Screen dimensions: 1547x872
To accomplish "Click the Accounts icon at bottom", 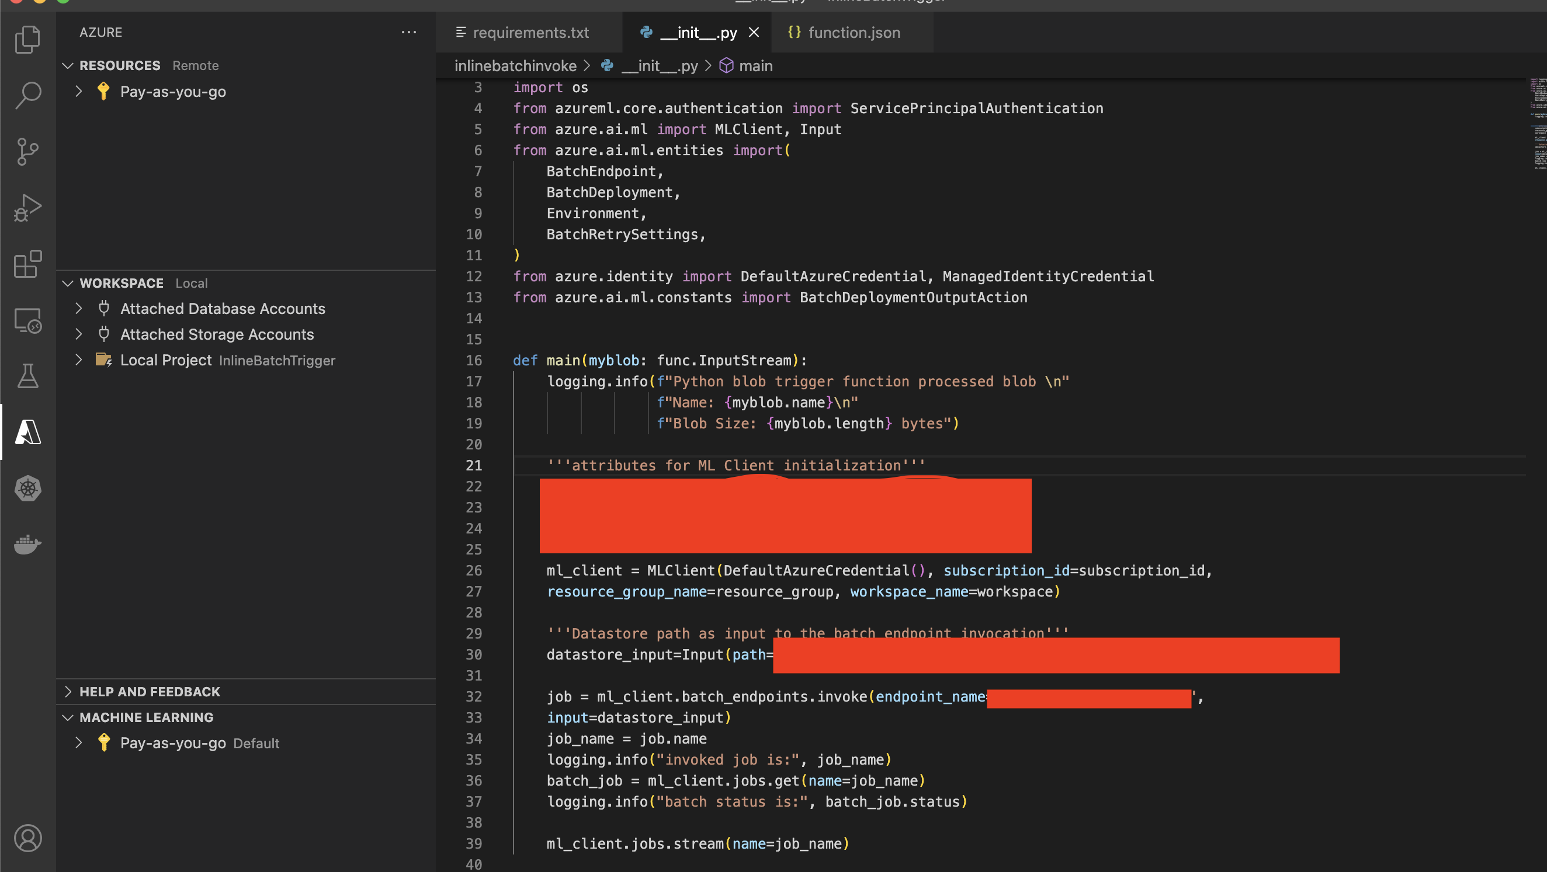I will click(x=27, y=838).
